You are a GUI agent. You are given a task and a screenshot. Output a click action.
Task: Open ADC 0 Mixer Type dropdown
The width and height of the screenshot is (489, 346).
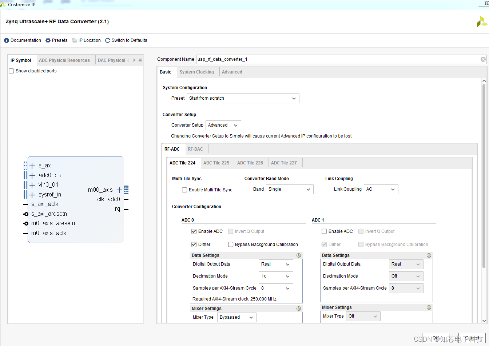point(237,317)
